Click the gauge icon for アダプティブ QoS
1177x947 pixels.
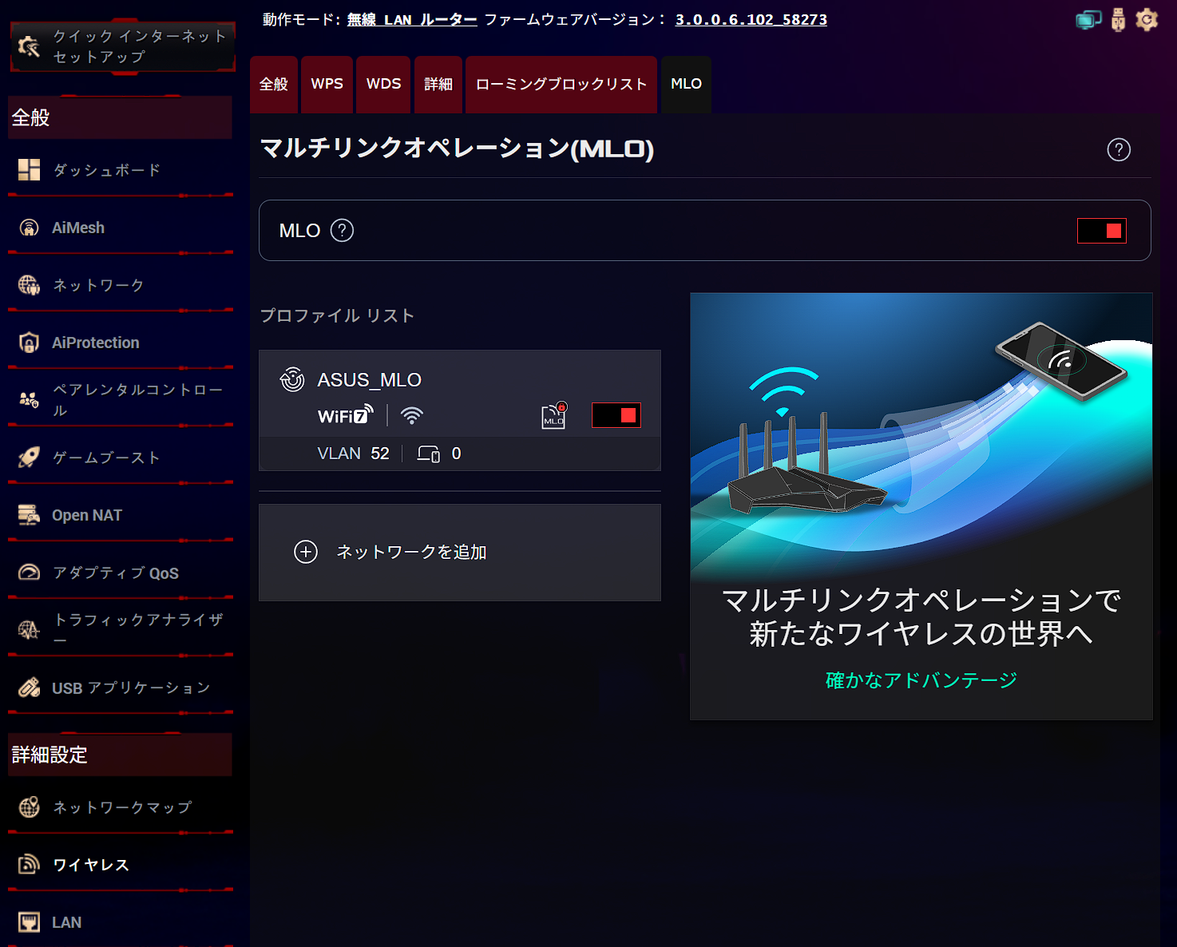click(x=30, y=573)
